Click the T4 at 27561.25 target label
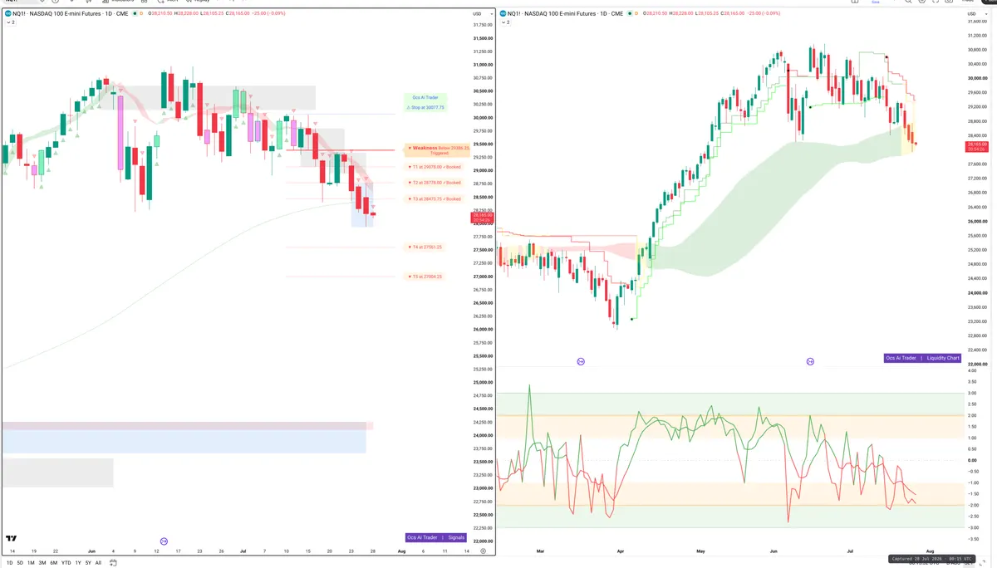Viewport: 997px width, 568px height. tap(425, 247)
